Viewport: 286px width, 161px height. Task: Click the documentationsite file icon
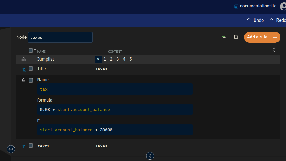236,6
